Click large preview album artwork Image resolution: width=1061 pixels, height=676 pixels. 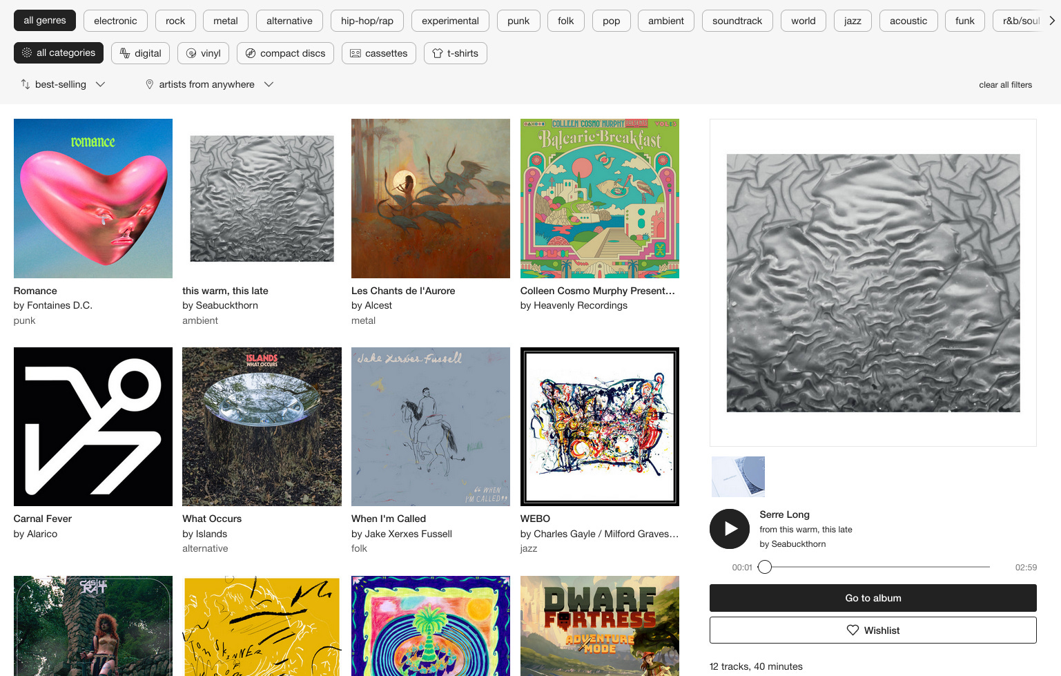click(873, 283)
